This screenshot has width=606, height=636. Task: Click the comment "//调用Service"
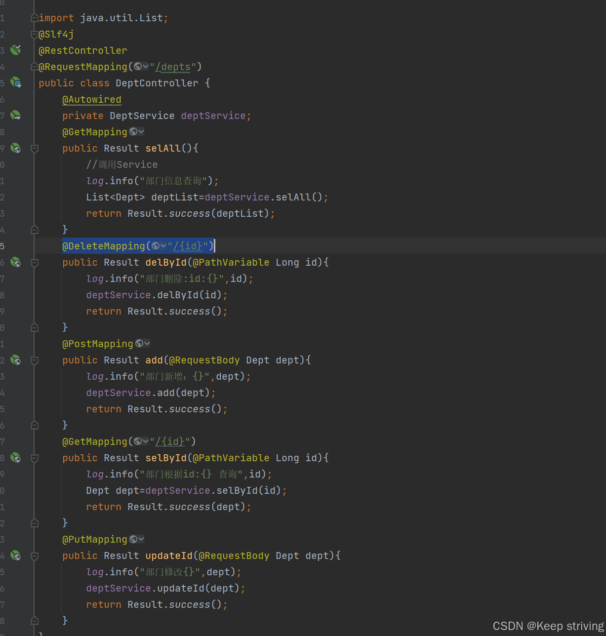tap(122, 164)
